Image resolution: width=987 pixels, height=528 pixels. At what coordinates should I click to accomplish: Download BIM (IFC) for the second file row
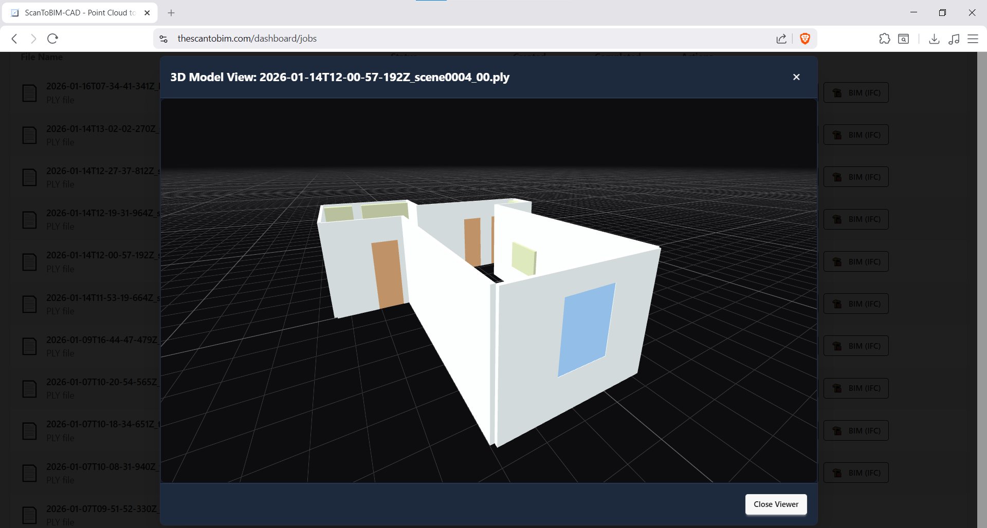[855, 135]
